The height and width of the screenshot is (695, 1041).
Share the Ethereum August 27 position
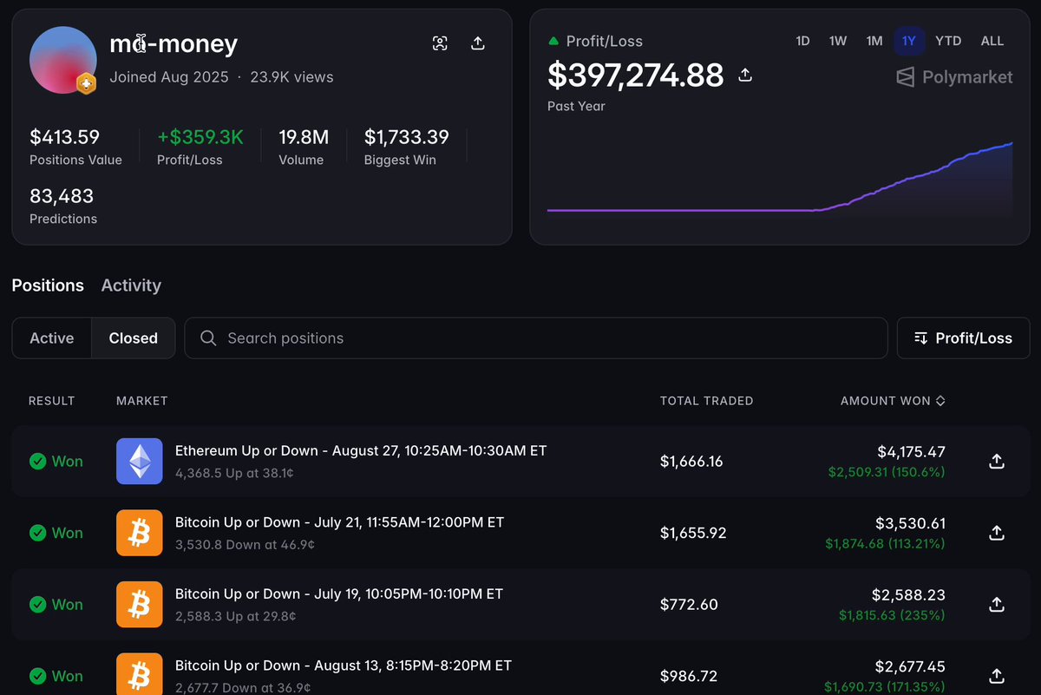[x=997, y=462]
